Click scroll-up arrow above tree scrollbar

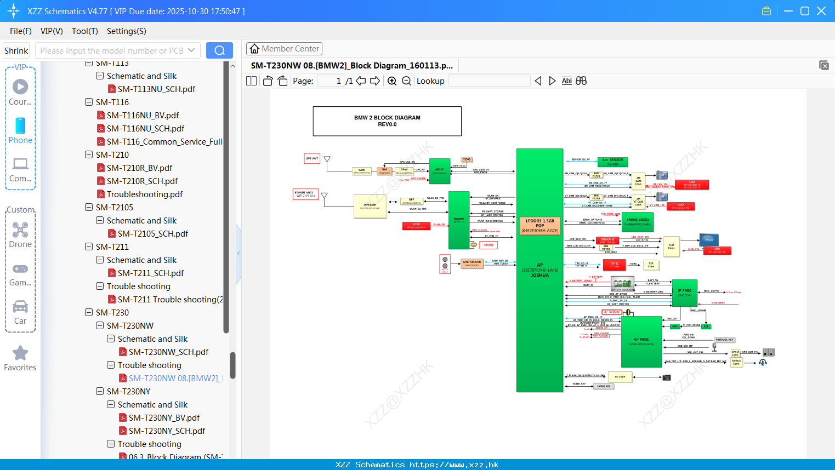(232, 66)
